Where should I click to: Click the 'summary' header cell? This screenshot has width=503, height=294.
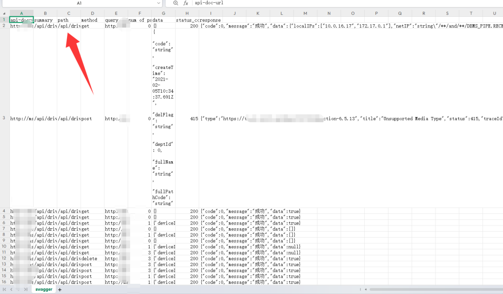tap(45, 20)
